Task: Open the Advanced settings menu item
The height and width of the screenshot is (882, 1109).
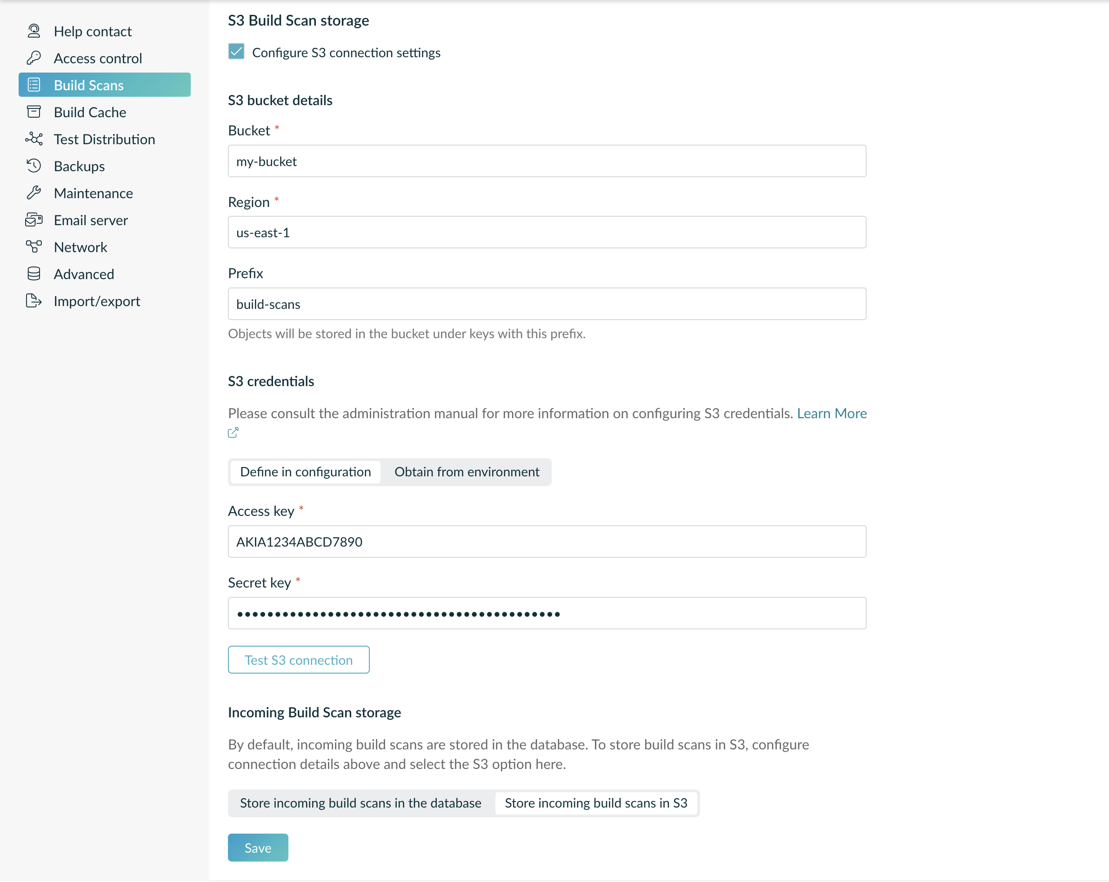Action: point(84,274)
